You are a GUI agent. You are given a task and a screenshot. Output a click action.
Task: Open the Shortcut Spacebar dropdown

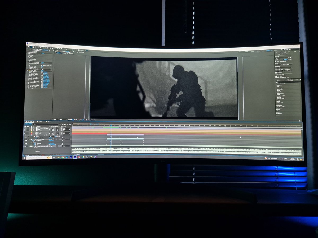[282, 58]
